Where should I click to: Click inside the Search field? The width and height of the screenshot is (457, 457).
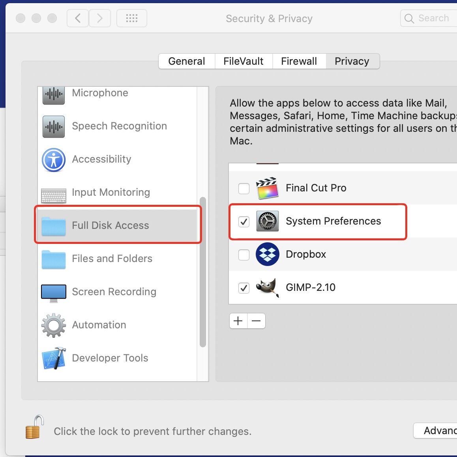[x=432, y=18]
